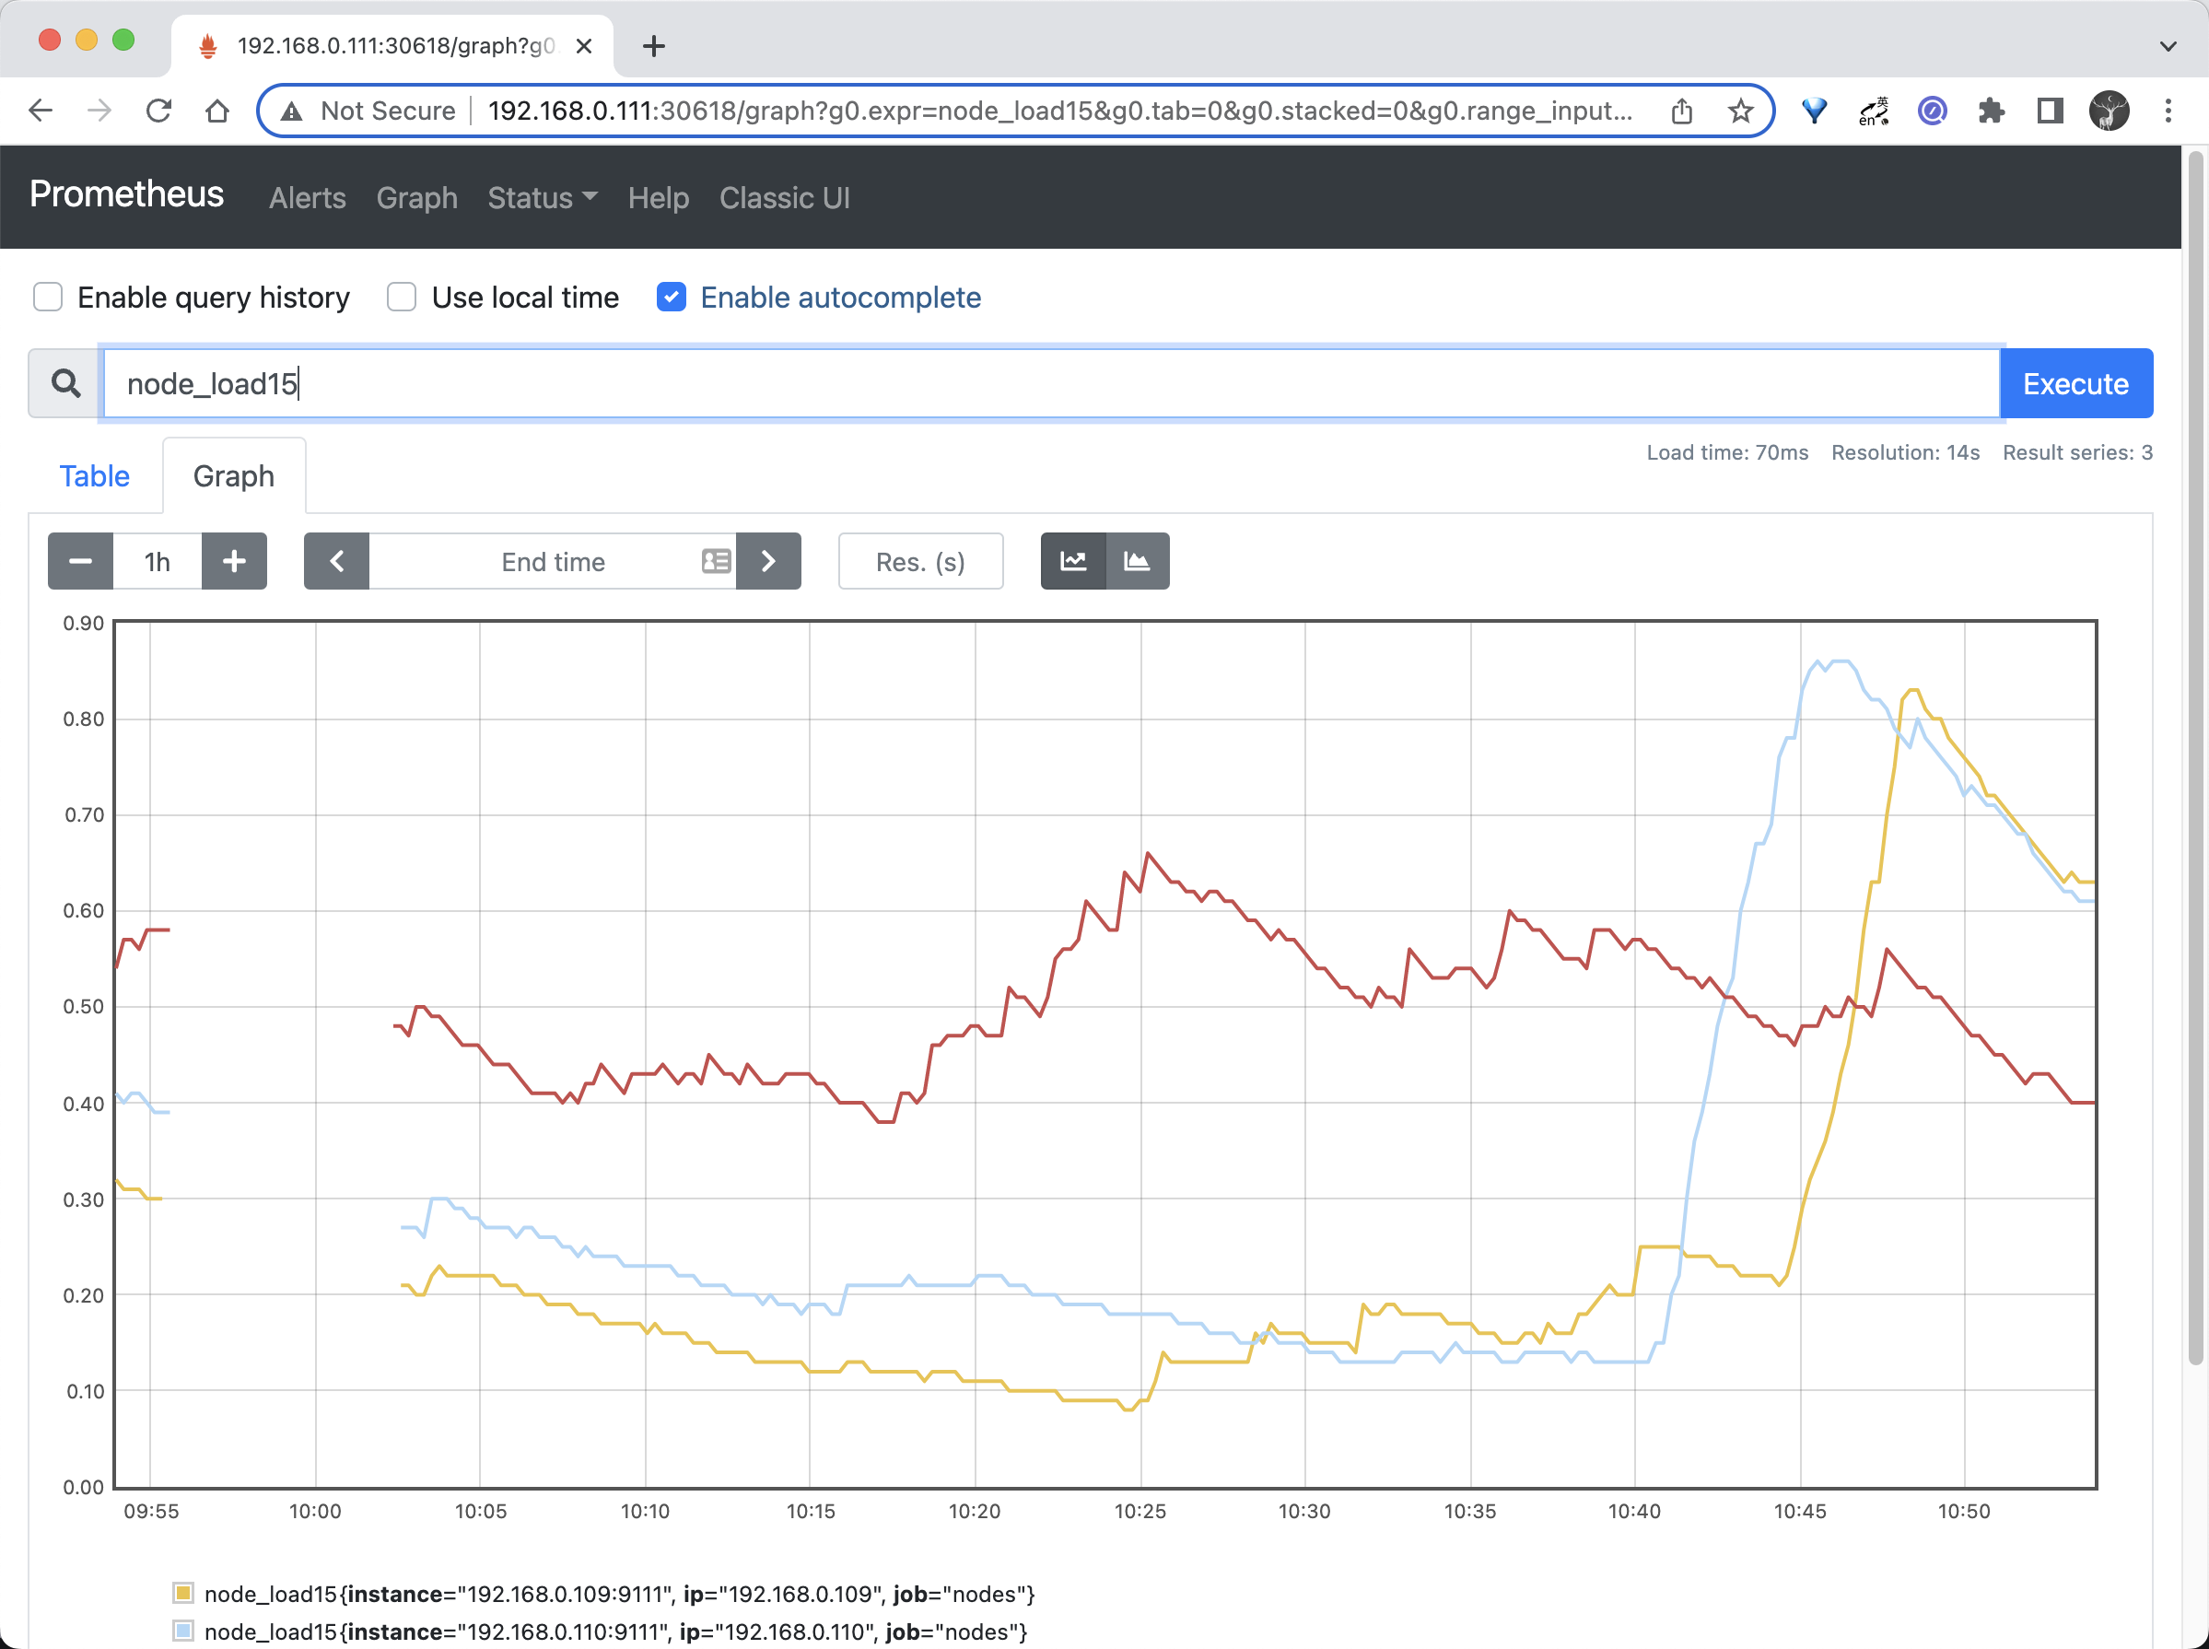
Task: Open the Status dropdown menu
Action: 538,194
